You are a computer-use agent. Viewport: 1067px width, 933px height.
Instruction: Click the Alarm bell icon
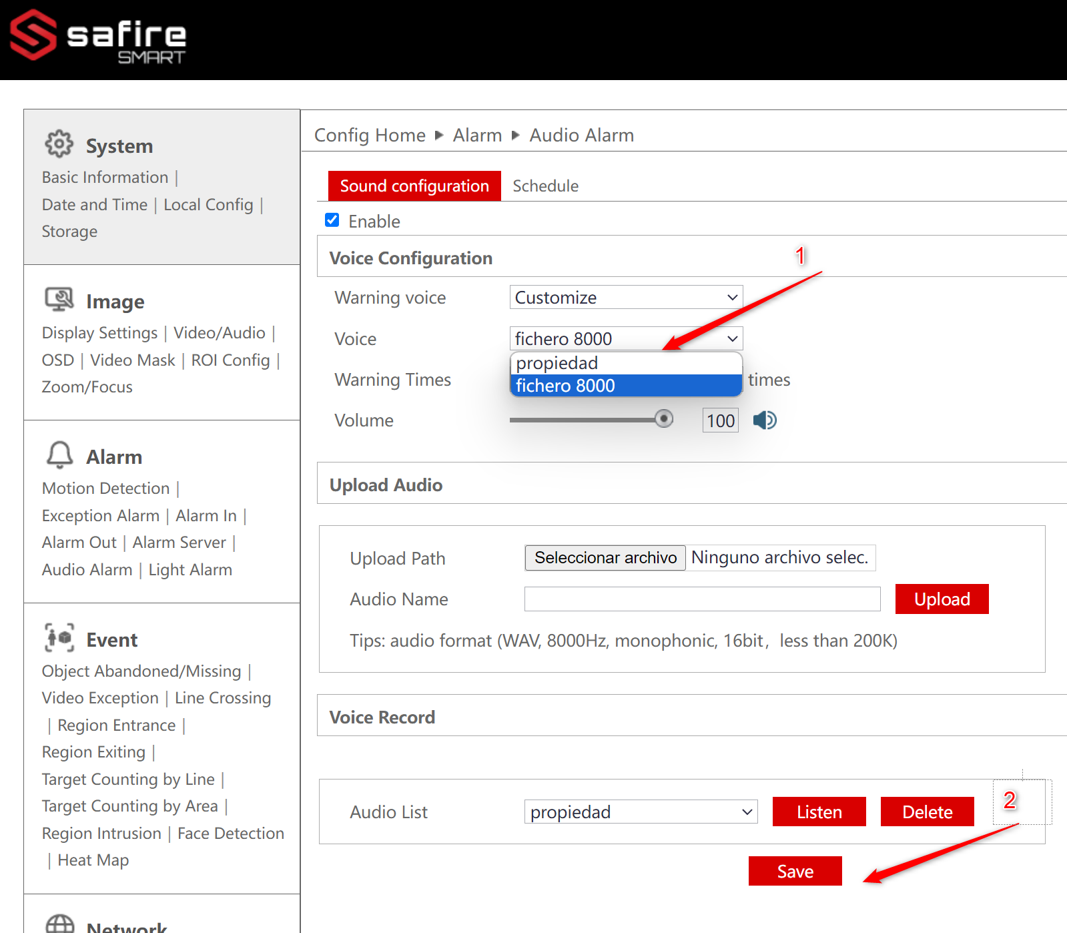(x=59, y=455)
